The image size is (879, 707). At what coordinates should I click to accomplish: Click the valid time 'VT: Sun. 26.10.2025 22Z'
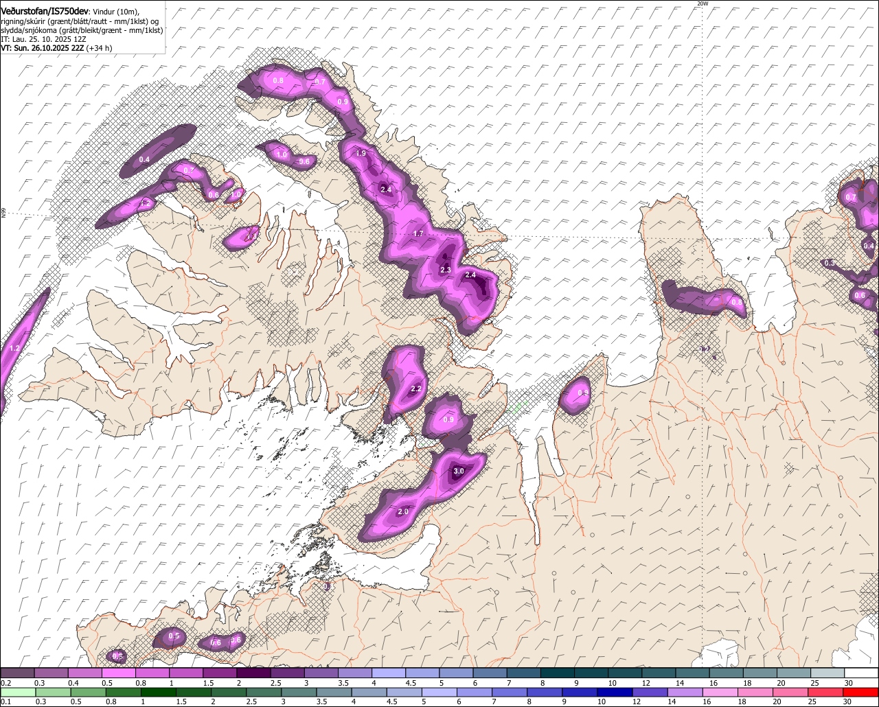click(42, 48)
